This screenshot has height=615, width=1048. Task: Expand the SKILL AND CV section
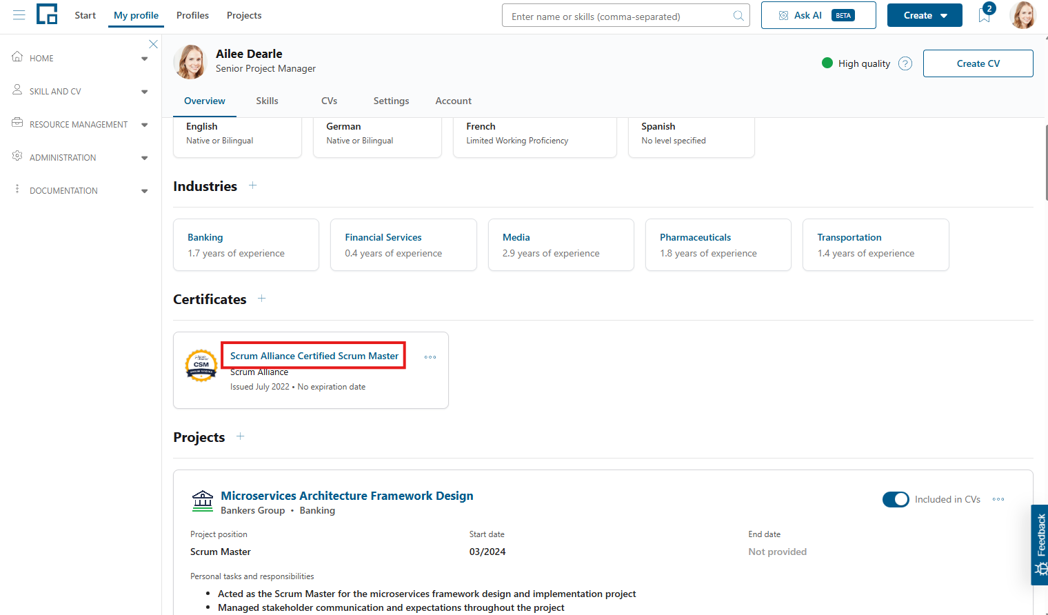(145, 92)
